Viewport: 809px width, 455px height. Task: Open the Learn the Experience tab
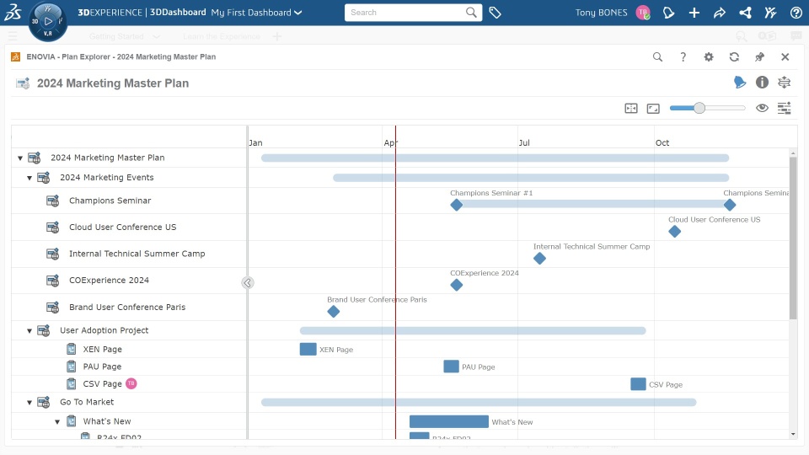click(222, 36)
